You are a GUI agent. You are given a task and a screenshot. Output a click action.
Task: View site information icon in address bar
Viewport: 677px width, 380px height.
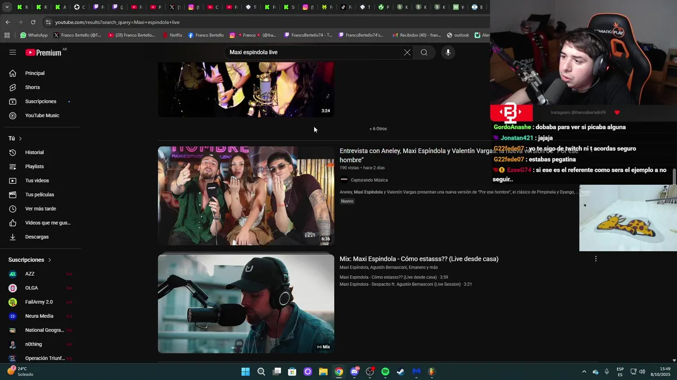coord(48,22)
